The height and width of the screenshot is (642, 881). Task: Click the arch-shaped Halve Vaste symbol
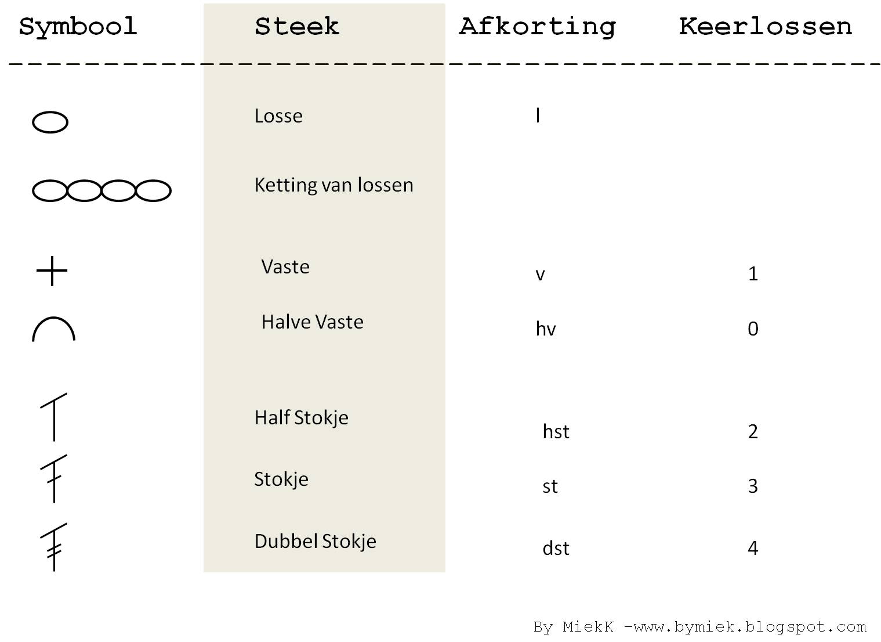53,329
